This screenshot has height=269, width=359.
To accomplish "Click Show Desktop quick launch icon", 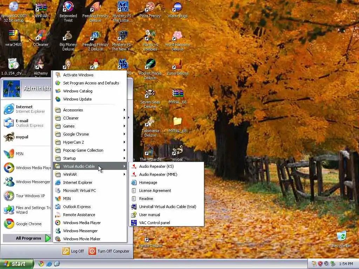I will click(x=57, y=264).
